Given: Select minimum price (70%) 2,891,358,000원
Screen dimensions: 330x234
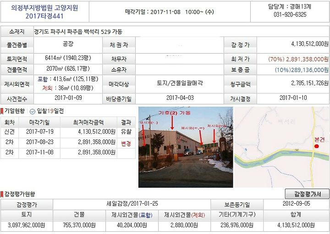Looking at the screenshot, I should 298,59.
